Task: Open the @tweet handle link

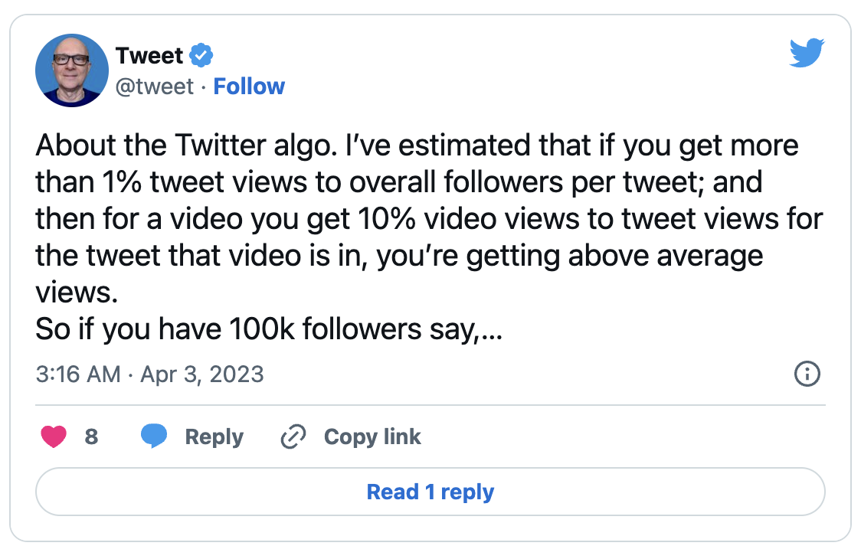Action: click(x=154, y=87)
